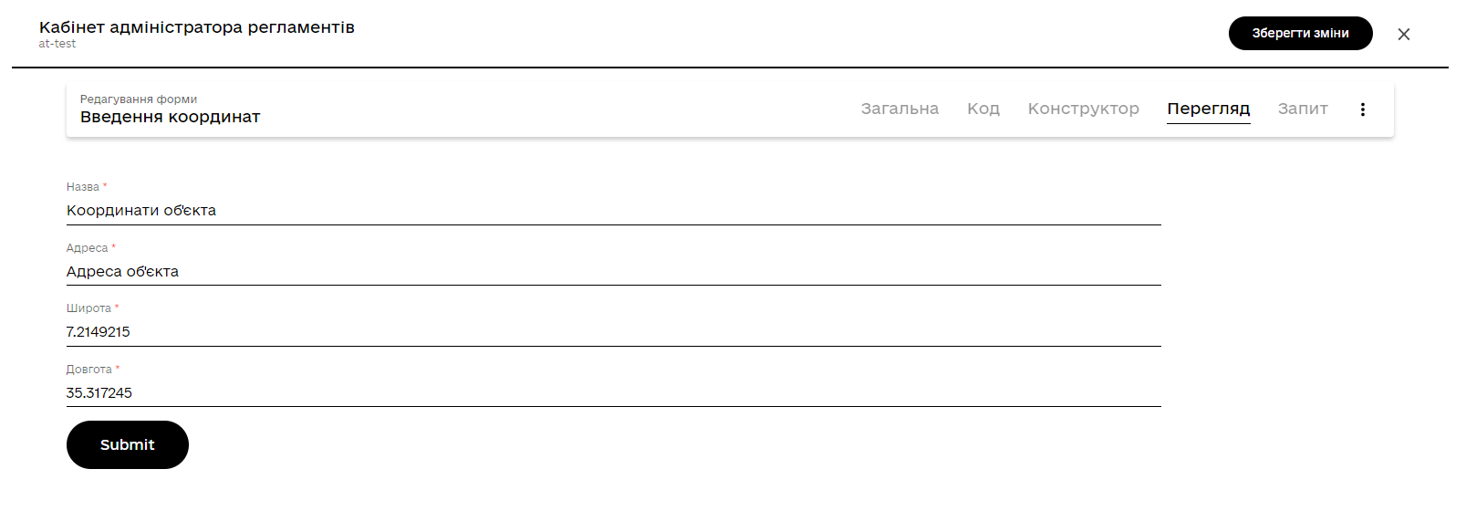Viewport: 1466px width, 511px height.
Task: Click the Широта field label
Action: coord(88,308)
